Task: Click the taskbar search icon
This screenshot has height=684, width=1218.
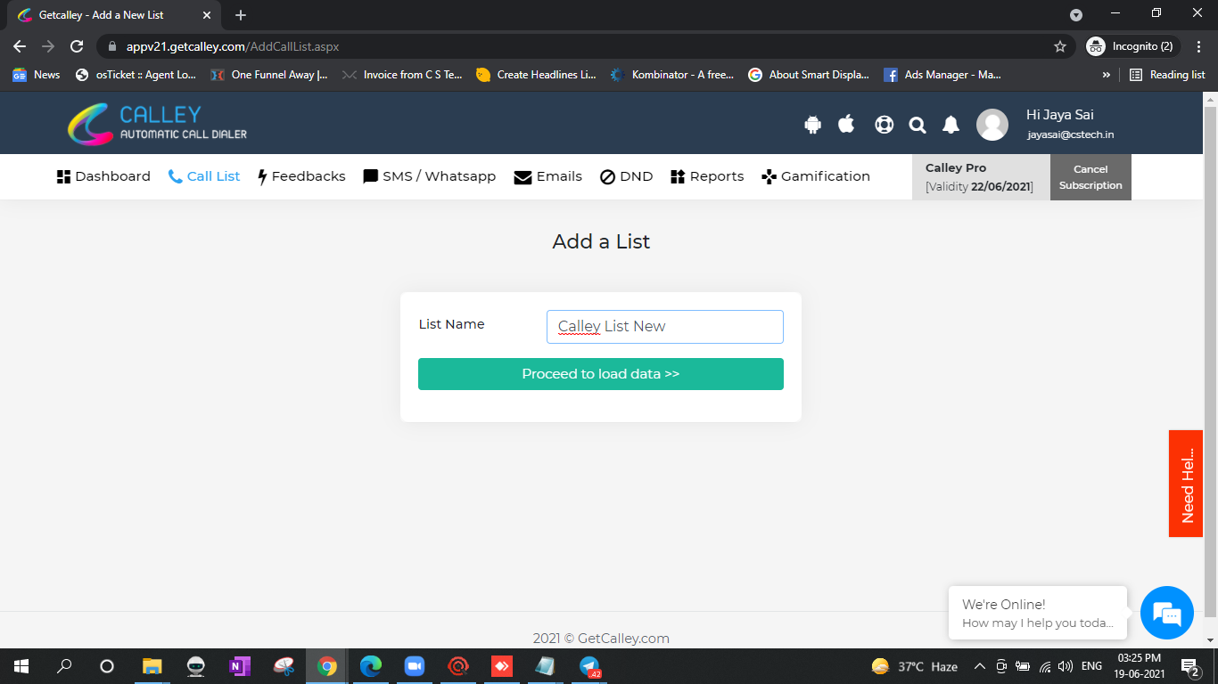Action: tap(64, 666)
